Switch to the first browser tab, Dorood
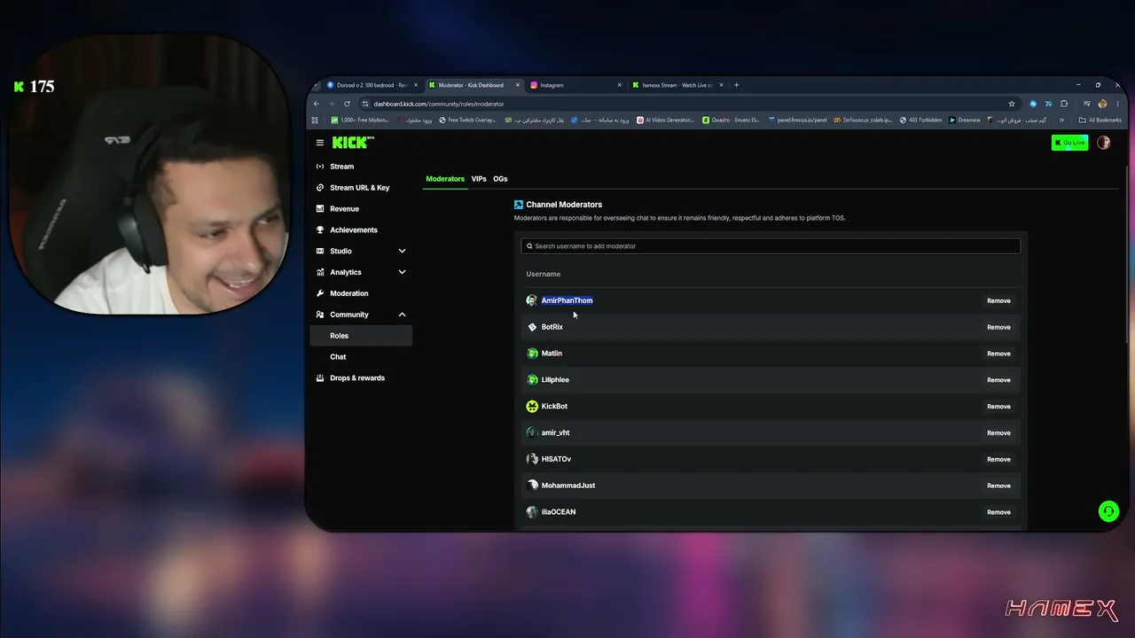Screen dimensions: 1135x638 372,85
